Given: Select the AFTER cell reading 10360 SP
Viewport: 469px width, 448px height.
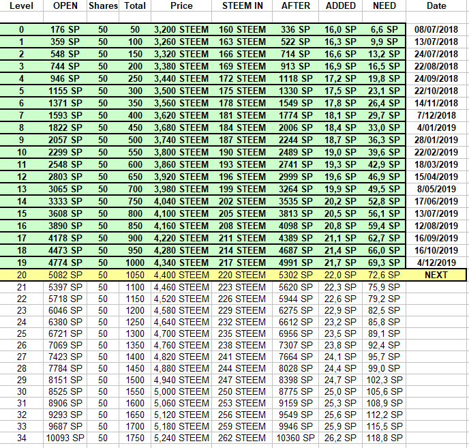Looking at the screenshot, I should click(x=296, y=438).
